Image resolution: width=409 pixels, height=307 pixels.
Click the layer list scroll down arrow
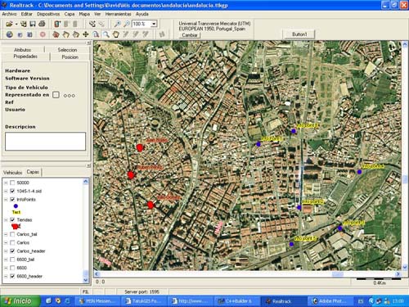coord(86,280)
